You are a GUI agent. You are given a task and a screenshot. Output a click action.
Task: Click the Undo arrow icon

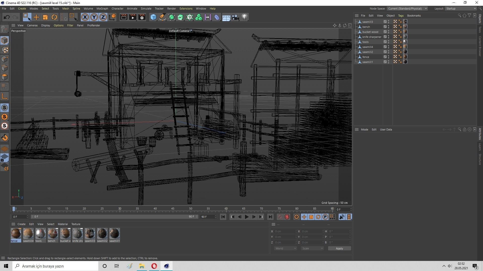tap(7, 17)
